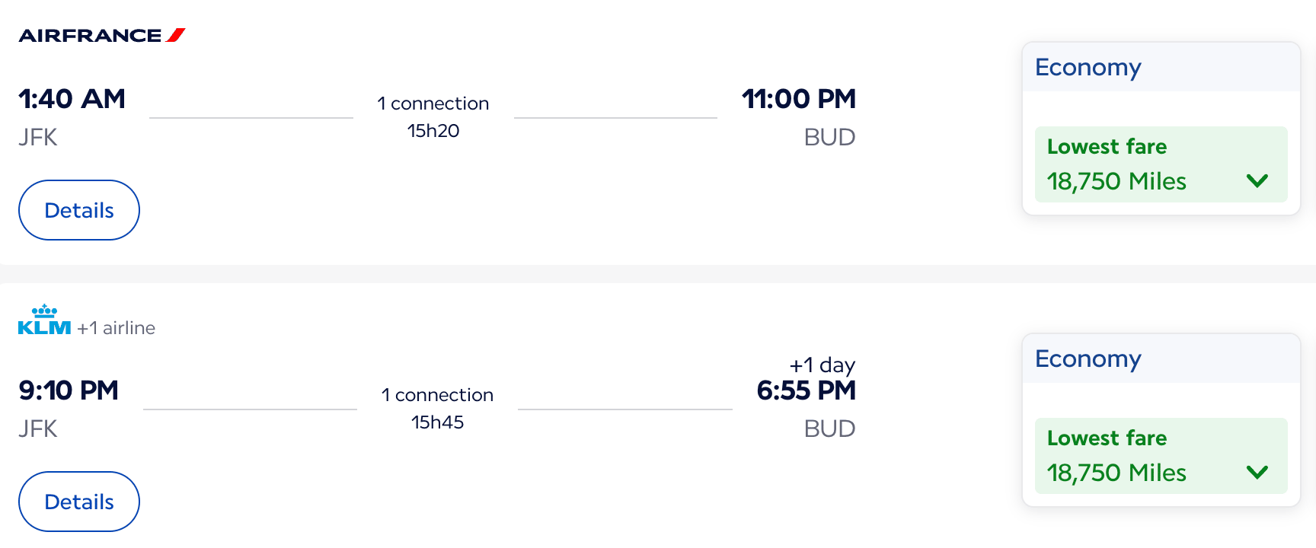Click the 1 connection 15h45 info

pos(437,408)
